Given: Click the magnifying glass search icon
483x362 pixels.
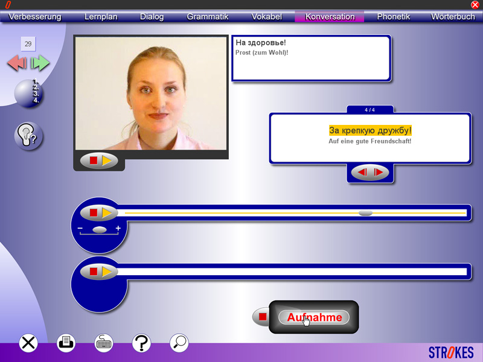Looking at the screenshot, I should (179, 343).
